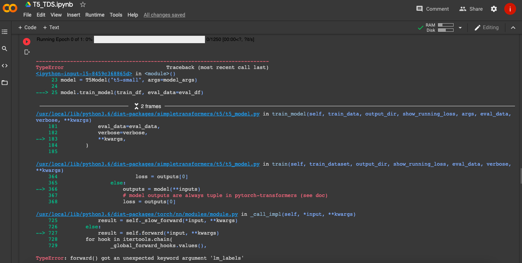Clear the cell output
Screen dimensions: 522x263
pos(27,52)
